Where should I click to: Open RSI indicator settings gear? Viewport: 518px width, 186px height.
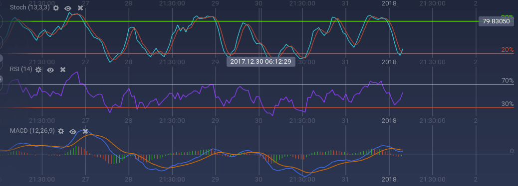tap(38, 70)
